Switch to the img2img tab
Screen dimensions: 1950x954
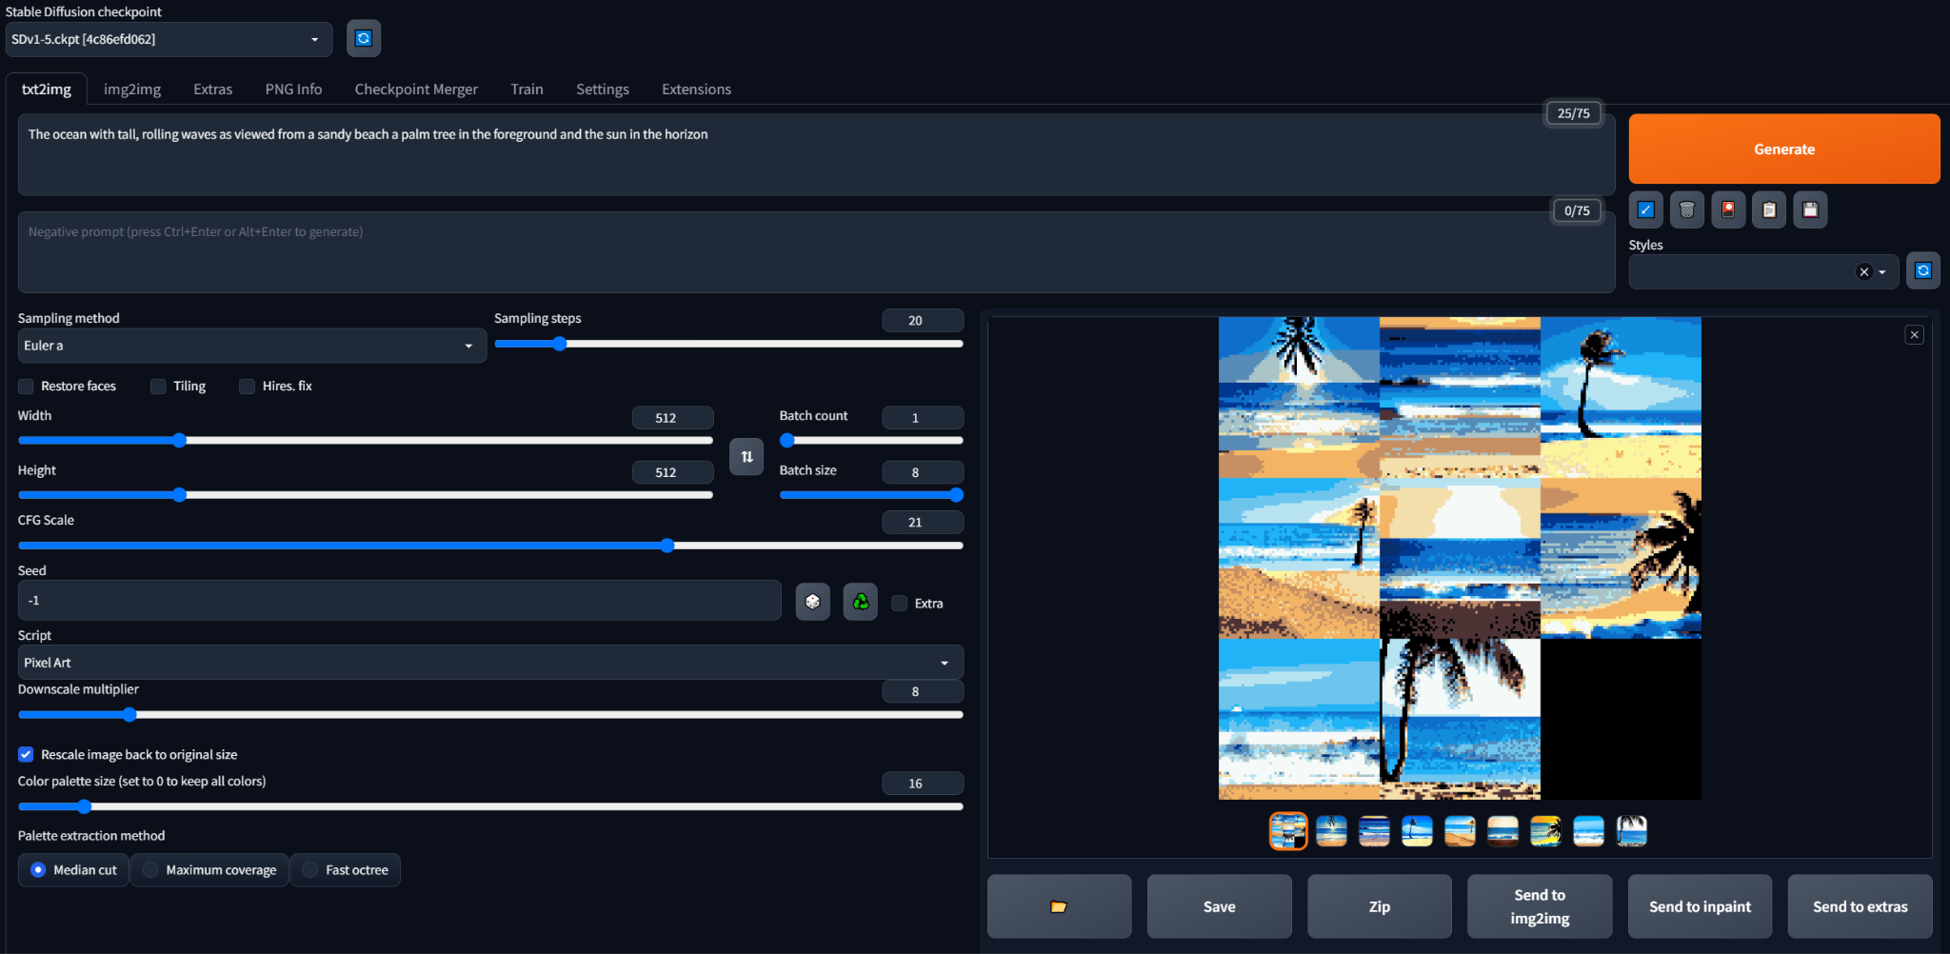click(132, 89)
